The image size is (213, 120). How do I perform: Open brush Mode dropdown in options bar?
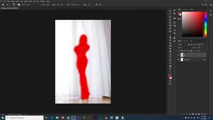(33, 5)
